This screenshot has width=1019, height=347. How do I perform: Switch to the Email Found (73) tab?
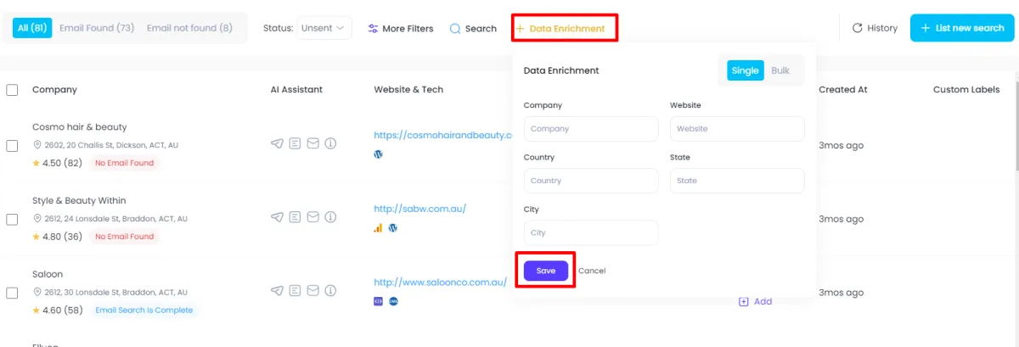coord(97,28)
